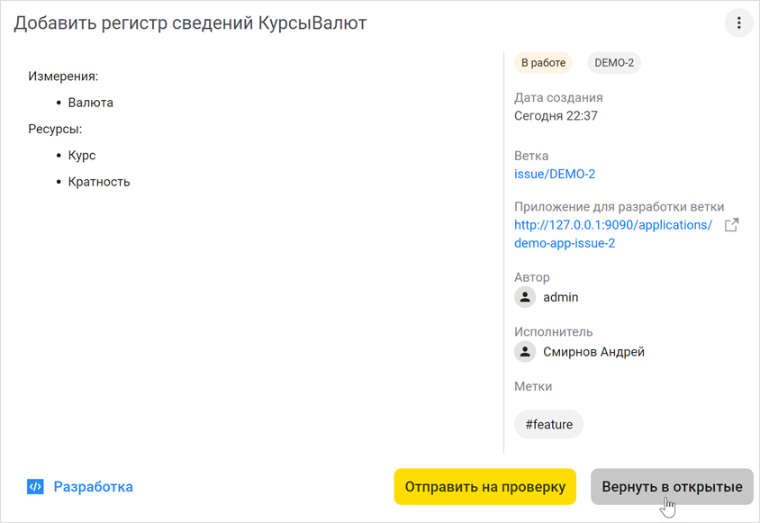Click the DEMO-2 issue badge
This screenshot has height=523, width=760.
[613, 62]
